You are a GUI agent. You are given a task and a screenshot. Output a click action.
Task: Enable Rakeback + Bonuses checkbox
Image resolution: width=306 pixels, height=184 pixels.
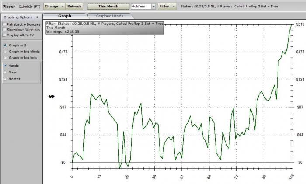[x=4, y=24]
